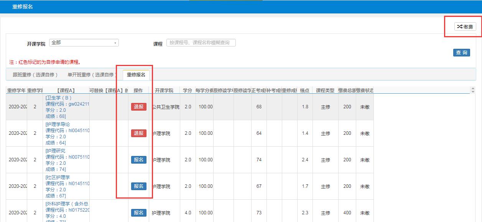This screenshot has width=482, height=222.
Task: Click the 缴费 payment button with shuffle icon
Action: point(465,27)
